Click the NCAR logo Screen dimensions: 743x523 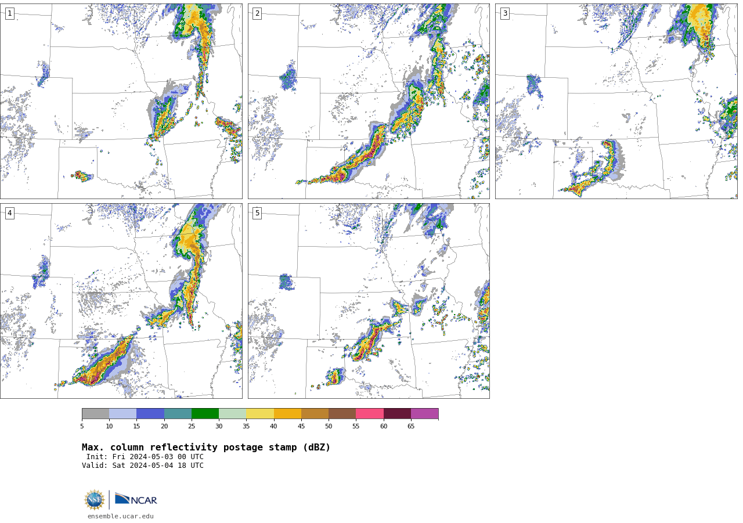coord(136,499)
